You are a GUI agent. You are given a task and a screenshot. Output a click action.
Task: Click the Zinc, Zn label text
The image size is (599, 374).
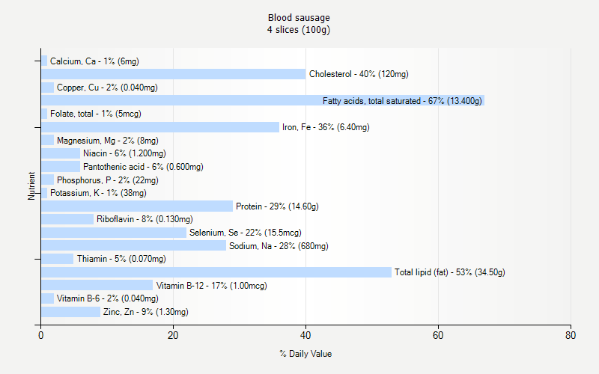(145, 312)
